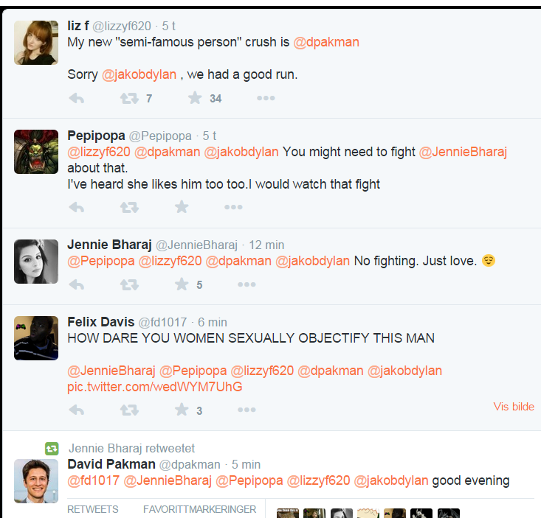Open more options on Pepipopa's tweet

(233, 208)
